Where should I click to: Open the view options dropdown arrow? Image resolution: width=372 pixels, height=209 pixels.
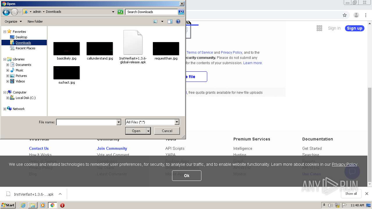click(162, 21)
